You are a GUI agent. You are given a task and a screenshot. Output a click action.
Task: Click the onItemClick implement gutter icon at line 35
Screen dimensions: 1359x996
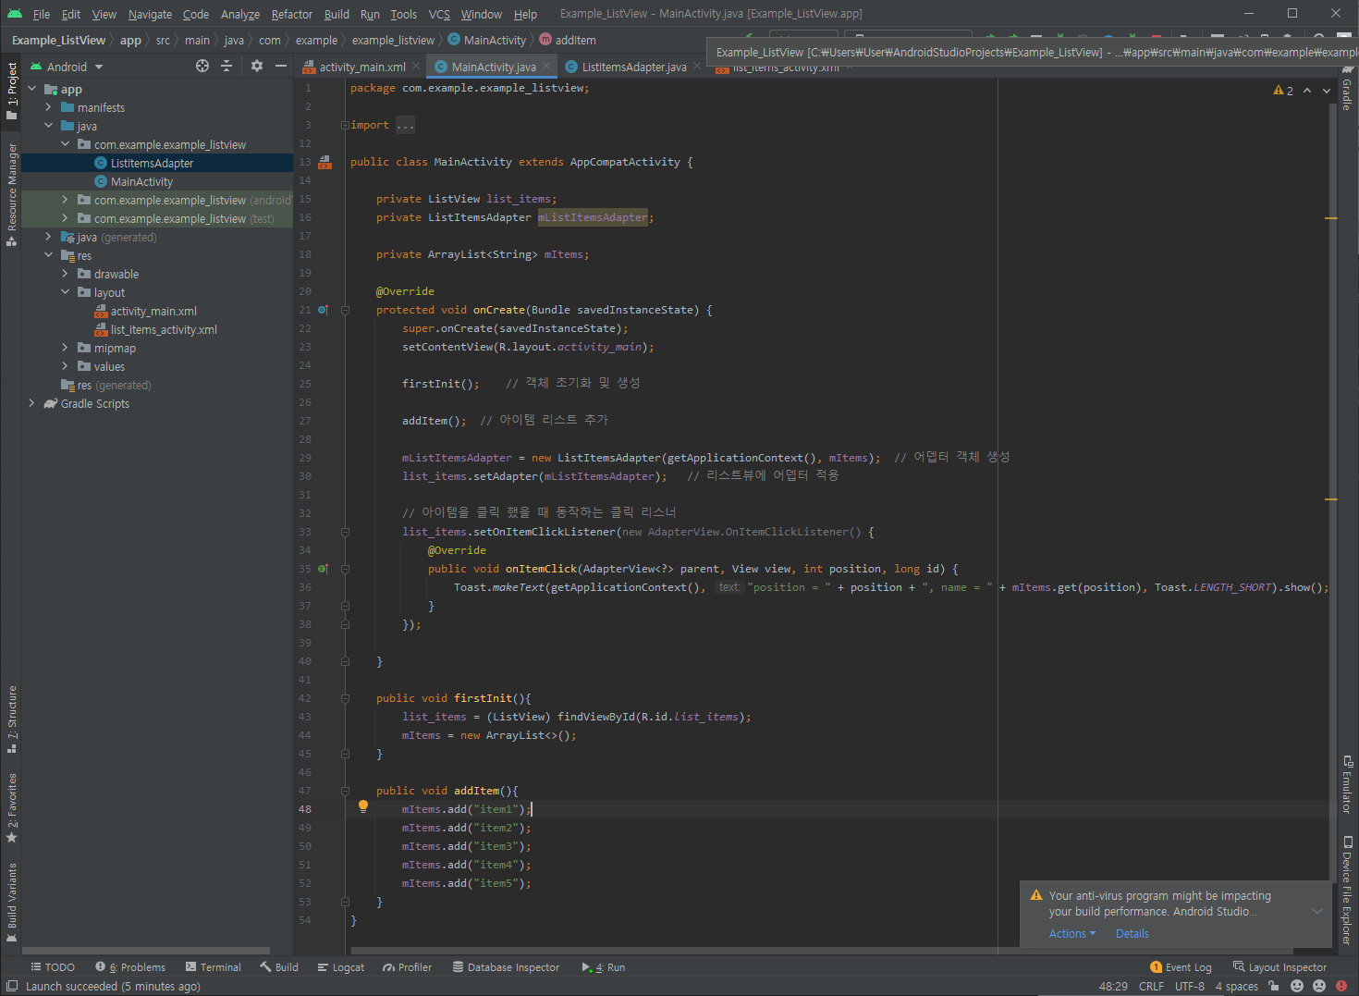click(323, 569)
